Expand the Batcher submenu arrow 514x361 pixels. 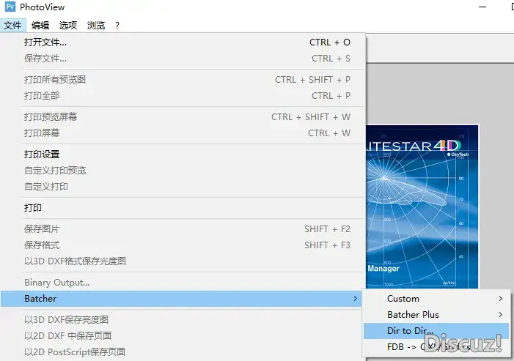(x=356, y=299)
